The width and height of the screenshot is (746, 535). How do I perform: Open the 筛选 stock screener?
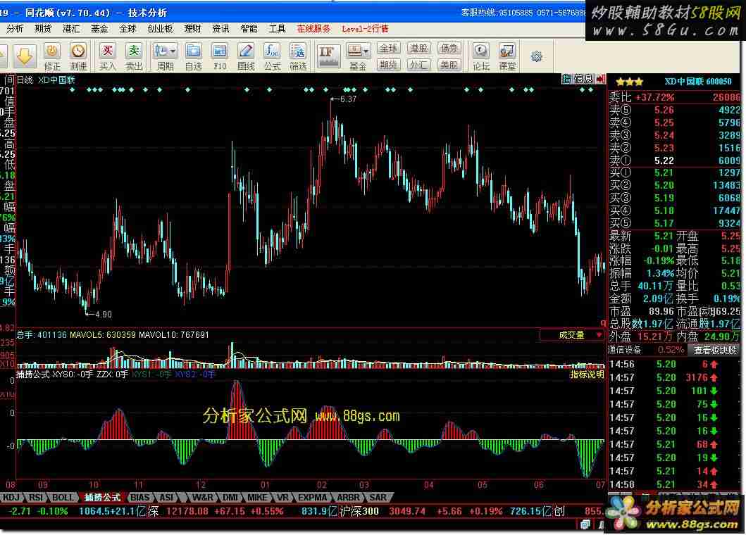[x=298, y=56]
